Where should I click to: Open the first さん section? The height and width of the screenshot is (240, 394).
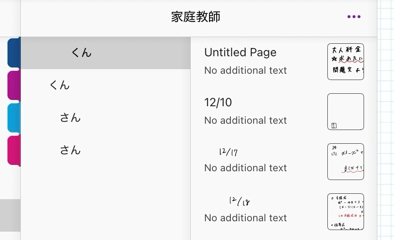click(70, 118)
